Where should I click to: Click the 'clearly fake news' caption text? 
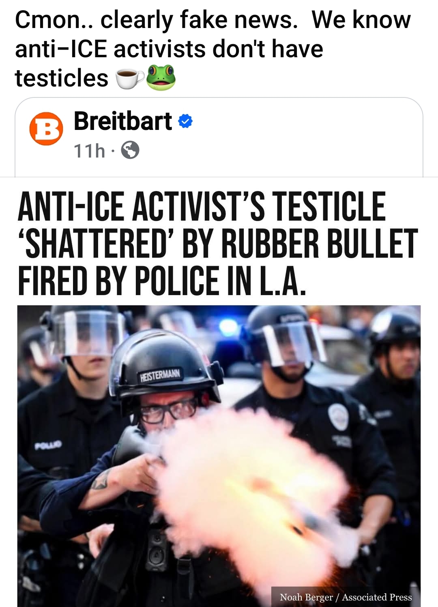[199, 20]
